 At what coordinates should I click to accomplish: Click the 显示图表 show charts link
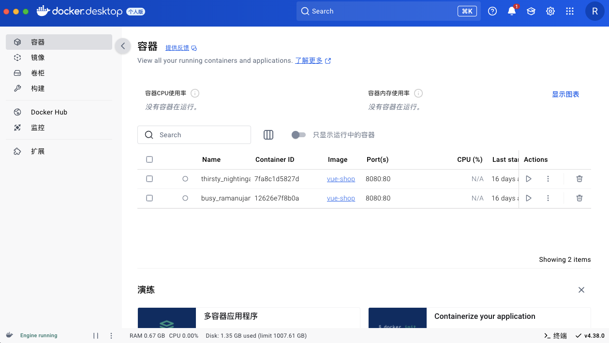click(x=565, y=94)
